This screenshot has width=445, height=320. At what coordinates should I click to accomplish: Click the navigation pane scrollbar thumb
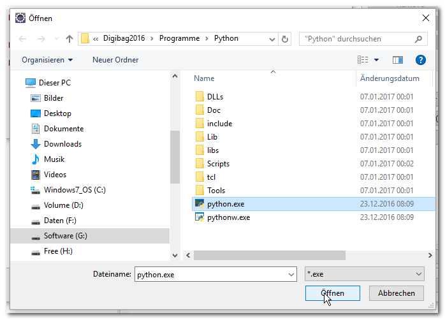pyautogui.click(x=175, y=157)
